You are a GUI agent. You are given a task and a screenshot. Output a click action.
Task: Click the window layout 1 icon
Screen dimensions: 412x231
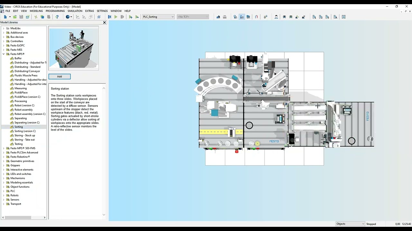coord(314,17)
